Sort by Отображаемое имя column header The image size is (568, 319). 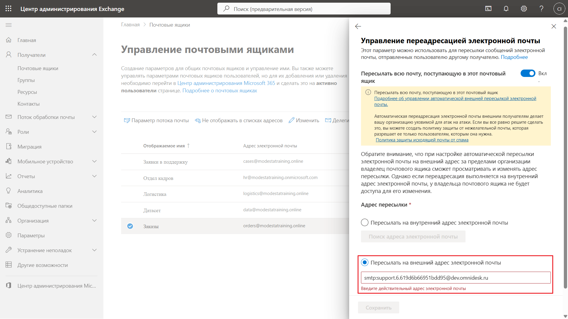click(166, 146)
